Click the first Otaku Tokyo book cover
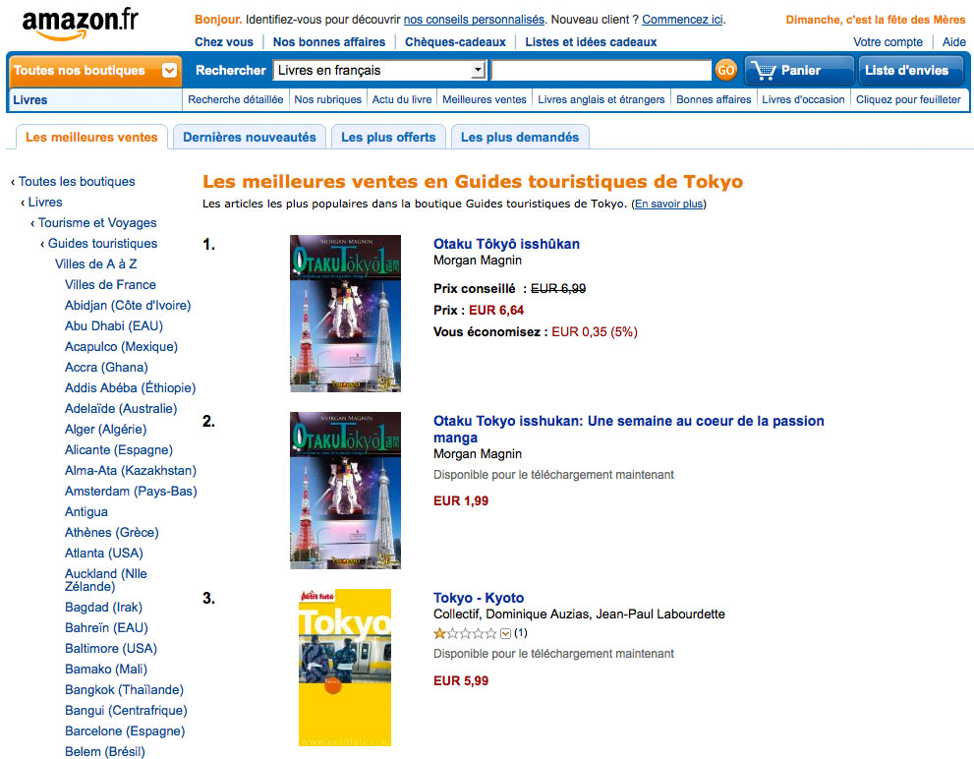The height and width of the screenshot is (759, 974). point(345,314)
